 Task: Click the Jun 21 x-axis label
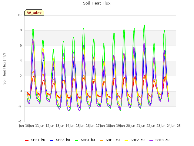pyautogui.click(x=135, y=126)
